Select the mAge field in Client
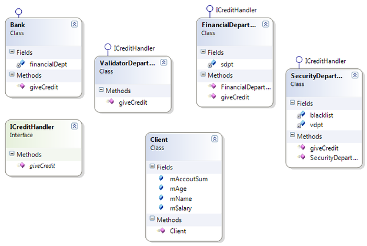The image size is (367, 246). (179, 188)
